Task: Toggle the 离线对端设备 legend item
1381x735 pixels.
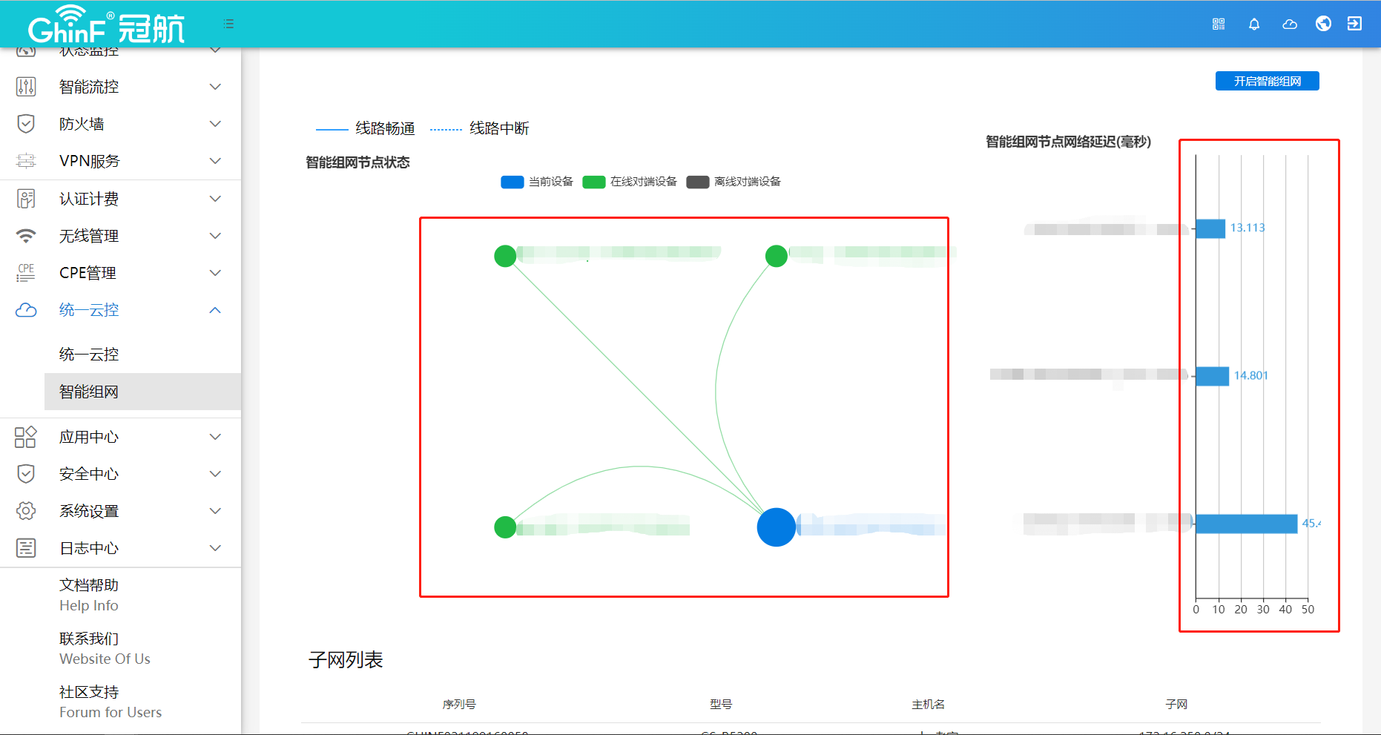Action: [x=734, y=182]
